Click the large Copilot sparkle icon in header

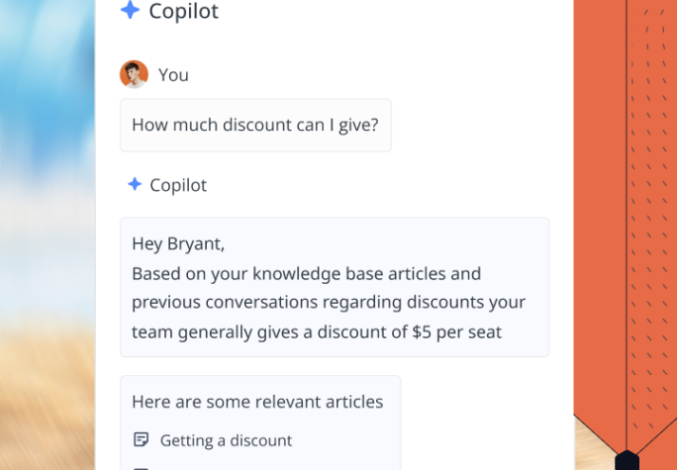click(x=130, y=11)
